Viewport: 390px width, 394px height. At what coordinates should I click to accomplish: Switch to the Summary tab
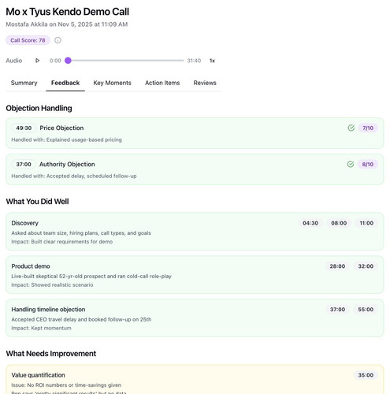coord(24,83)
